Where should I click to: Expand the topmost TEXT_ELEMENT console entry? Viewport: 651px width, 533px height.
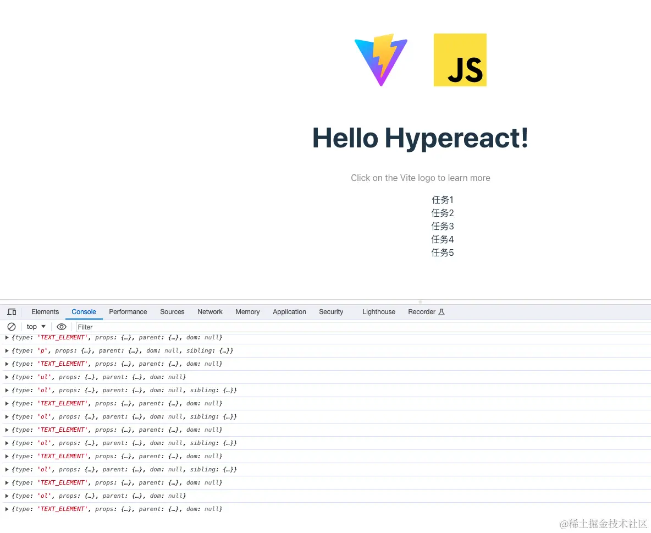coord(7,337)
